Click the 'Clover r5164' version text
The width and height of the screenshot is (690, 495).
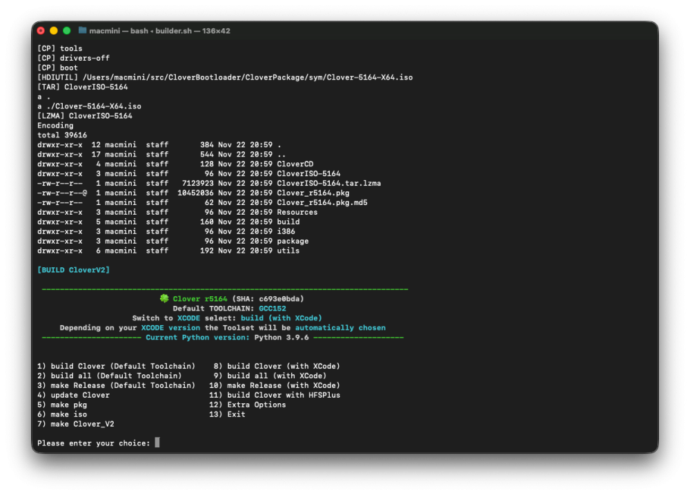[x=200, y=298]
